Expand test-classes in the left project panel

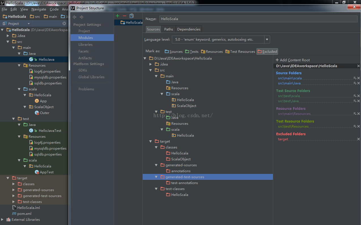14,202
